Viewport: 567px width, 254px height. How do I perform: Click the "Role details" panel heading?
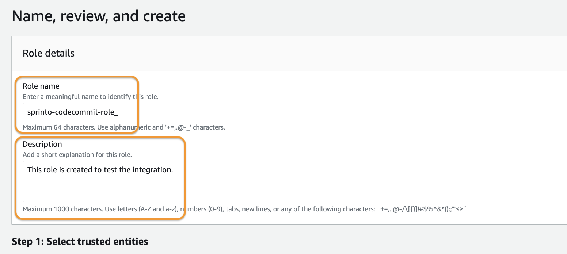click(x=49, y=53)
